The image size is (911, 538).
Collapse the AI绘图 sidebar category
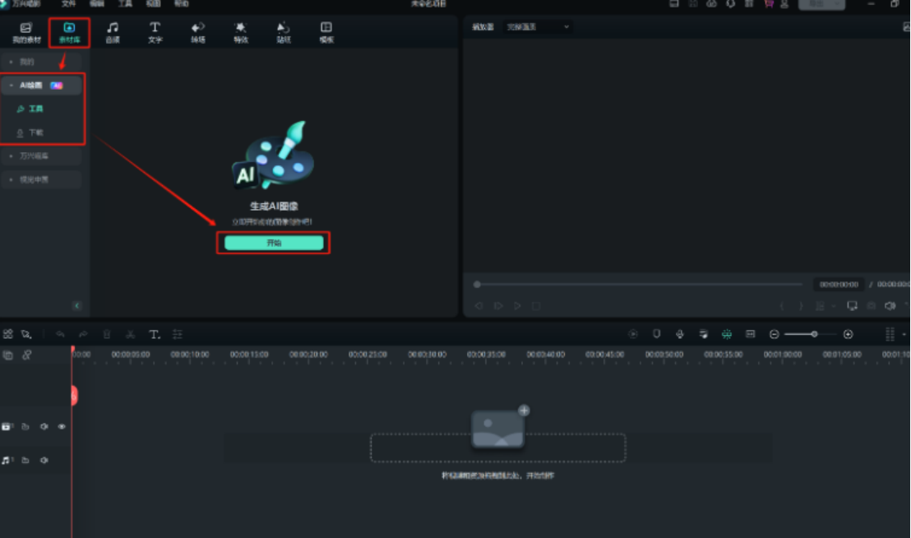[41, 86]
